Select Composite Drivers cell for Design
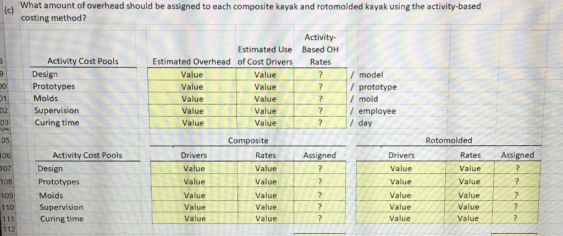This screenshot has width=563, height=236. tap(194, 168)
